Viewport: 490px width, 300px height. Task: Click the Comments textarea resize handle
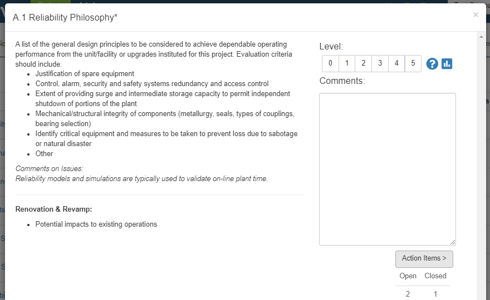453,242
